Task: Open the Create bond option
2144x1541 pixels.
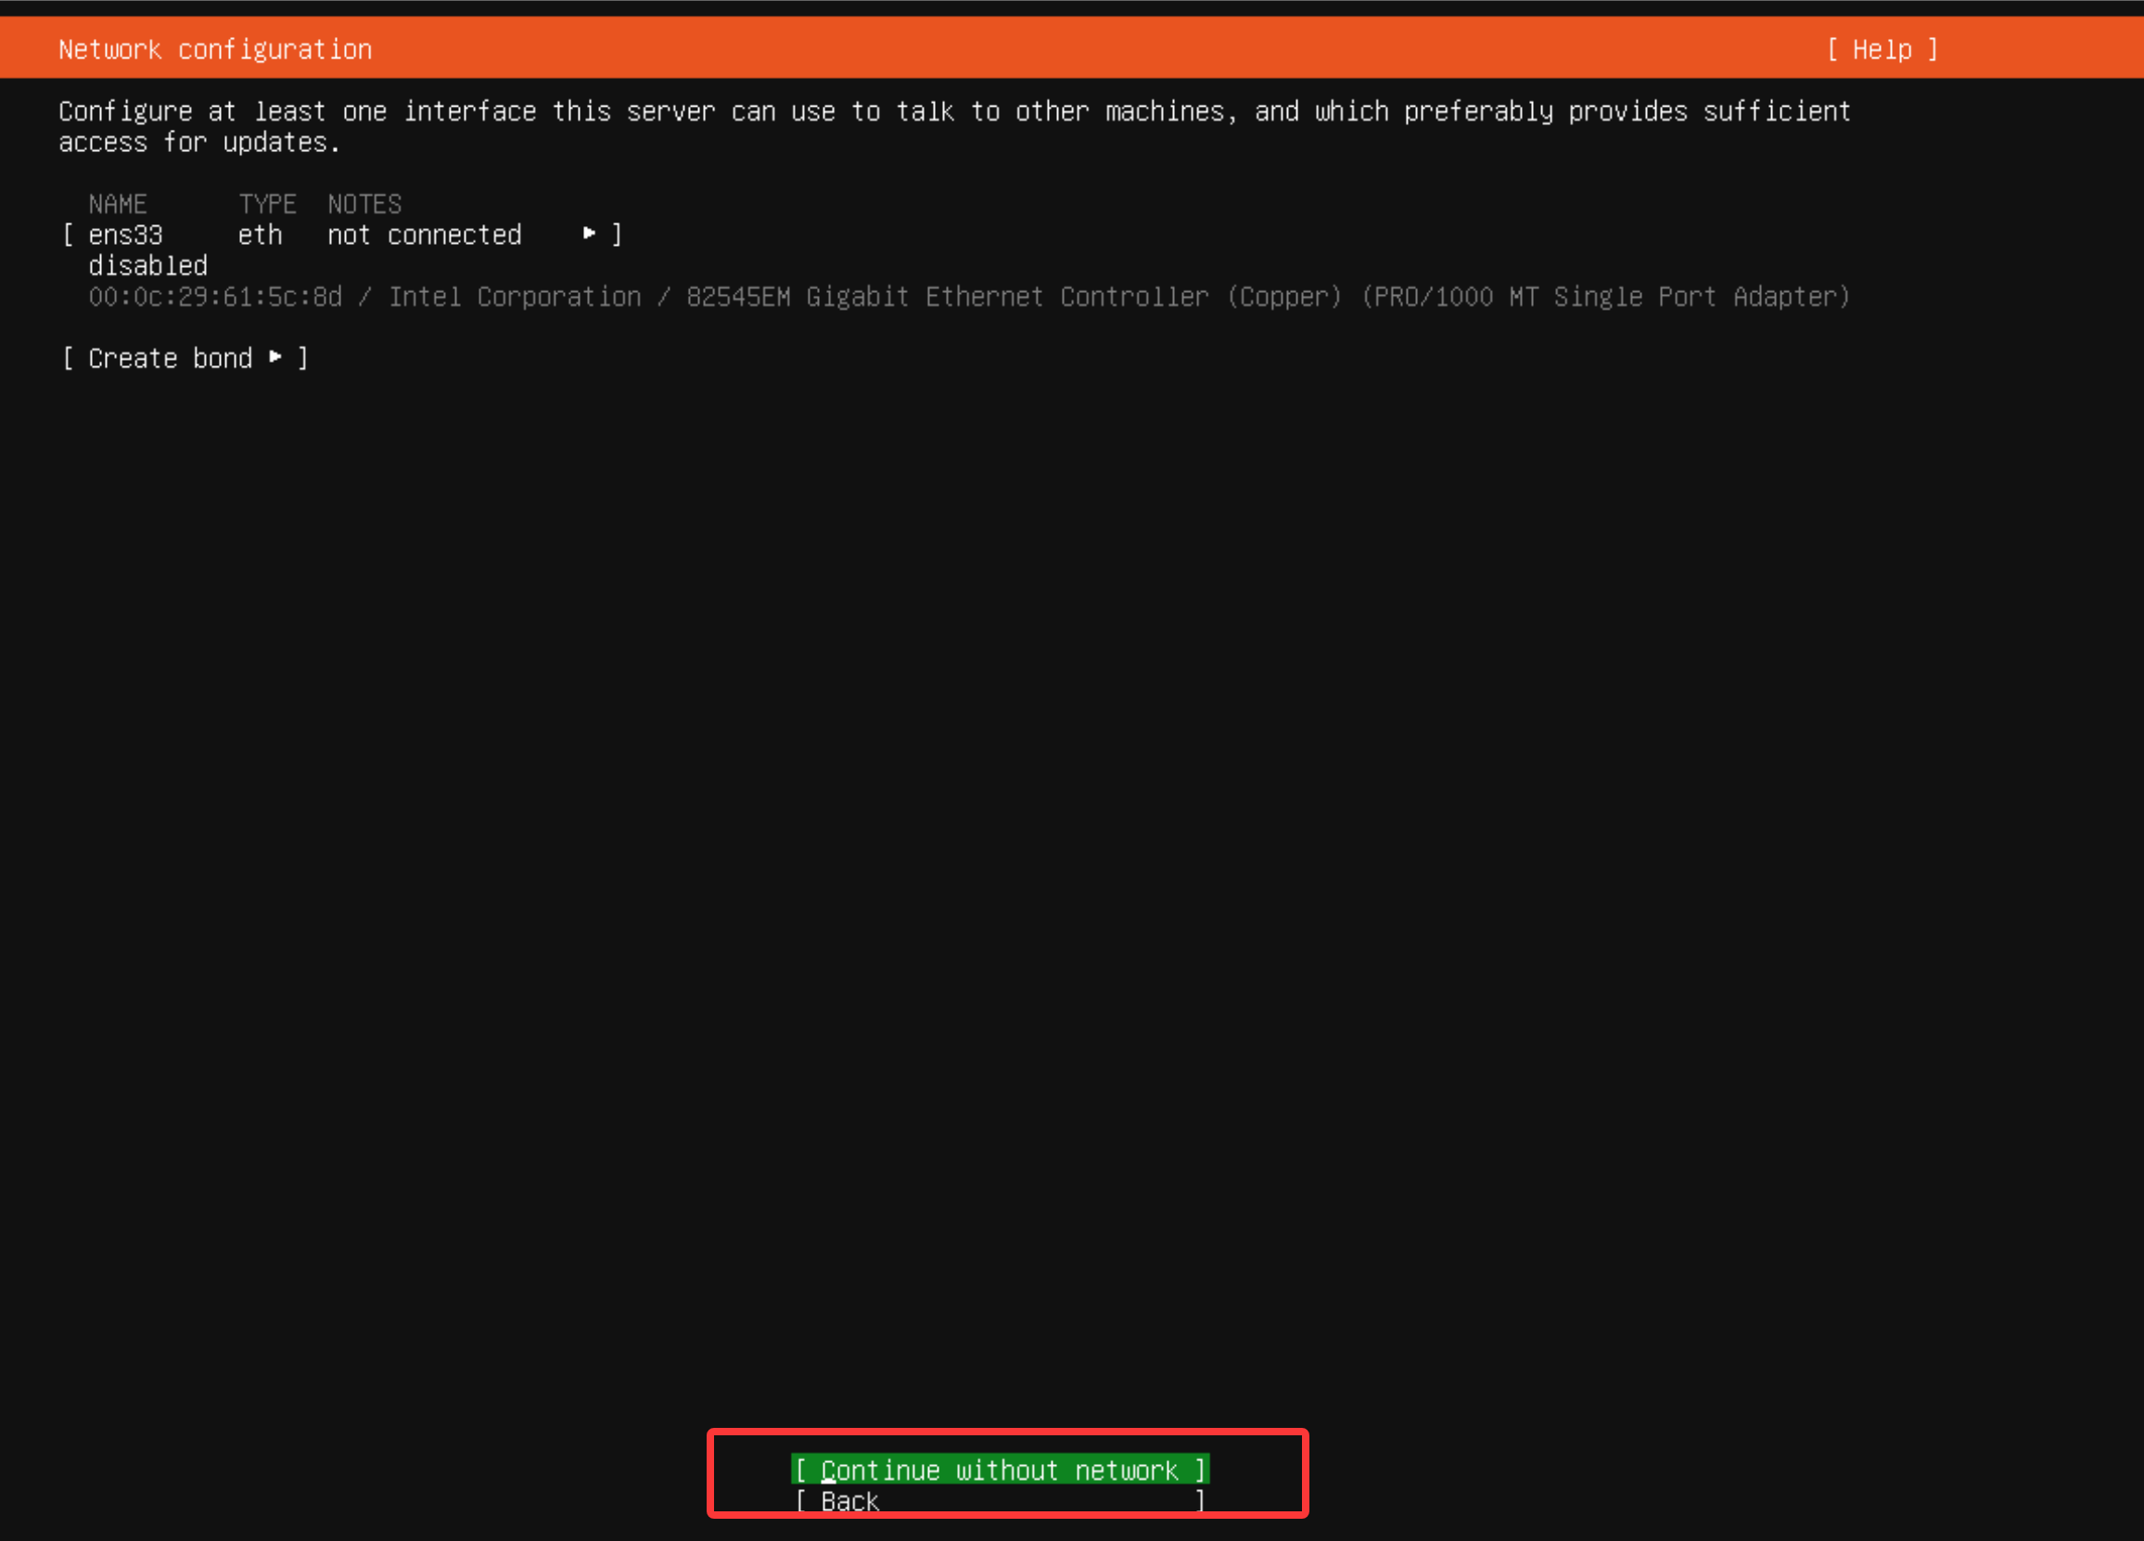Action: [170, 358]
